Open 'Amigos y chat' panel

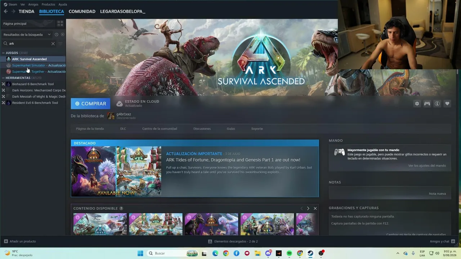pos(442,241)
